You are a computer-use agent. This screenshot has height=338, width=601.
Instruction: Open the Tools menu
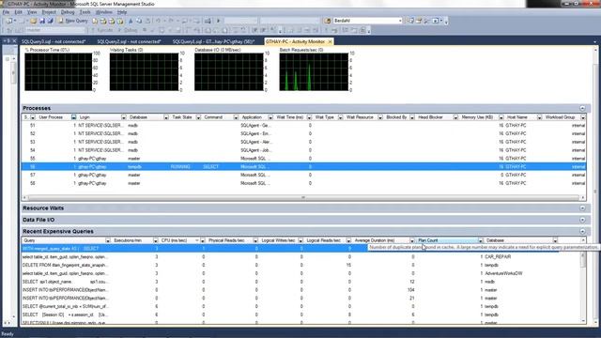coord(85,12)
